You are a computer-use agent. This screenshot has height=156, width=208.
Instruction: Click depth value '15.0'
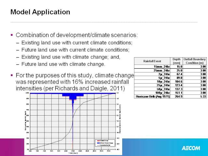(179, 67)
